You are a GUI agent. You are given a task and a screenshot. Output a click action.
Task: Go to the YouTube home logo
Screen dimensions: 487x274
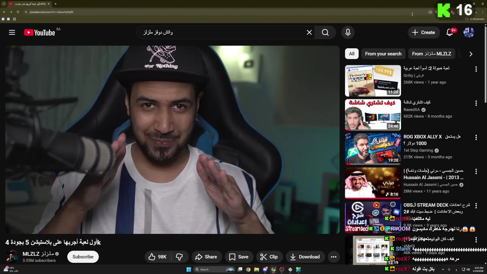(40, 33)
